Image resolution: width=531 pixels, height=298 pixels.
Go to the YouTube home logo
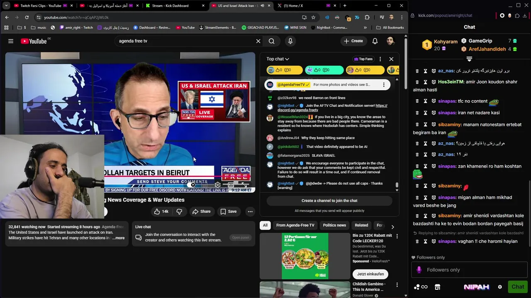34,41
